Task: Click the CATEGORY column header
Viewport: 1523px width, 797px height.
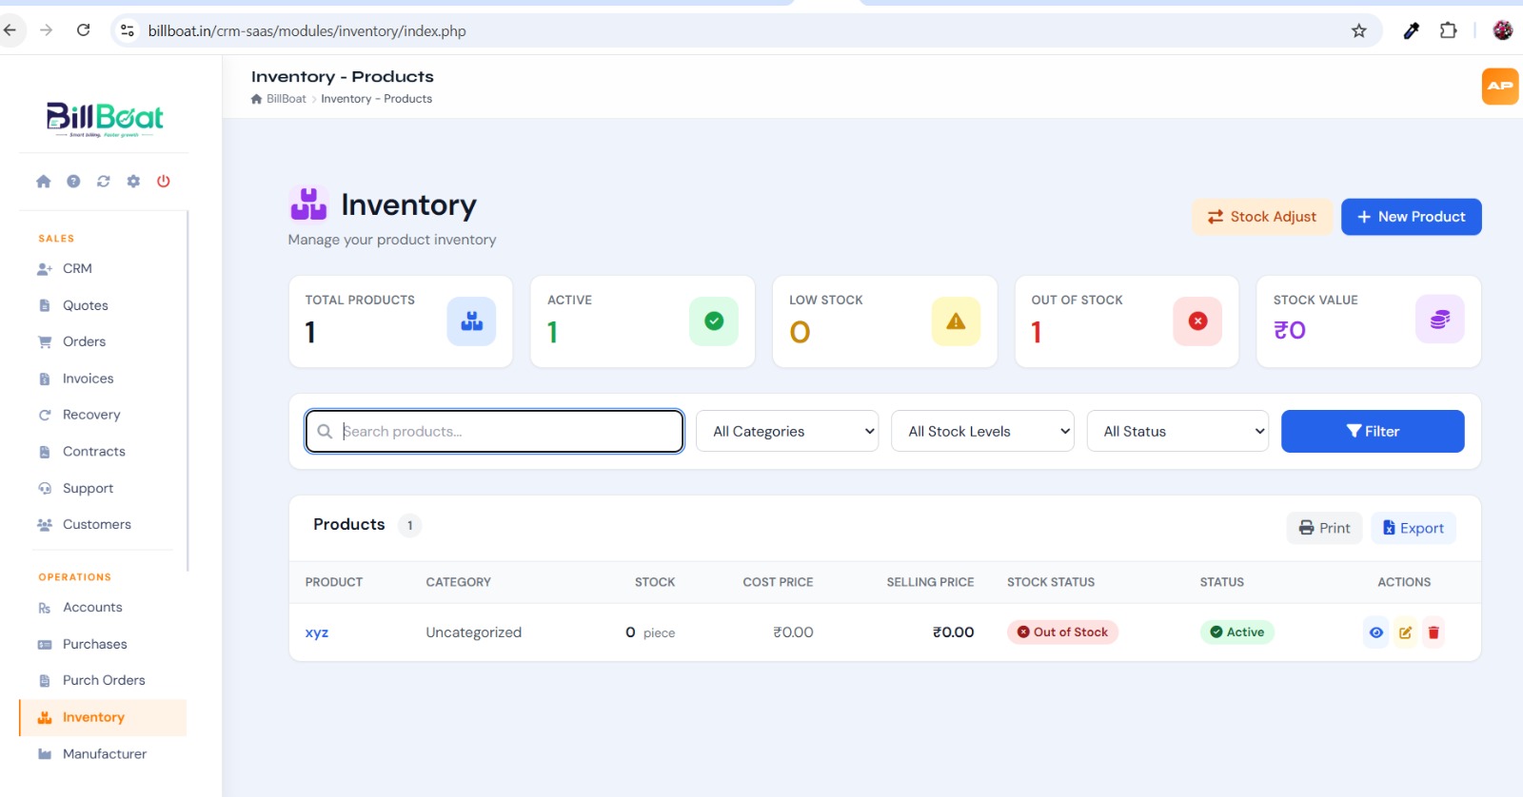Action: point(459,582)
